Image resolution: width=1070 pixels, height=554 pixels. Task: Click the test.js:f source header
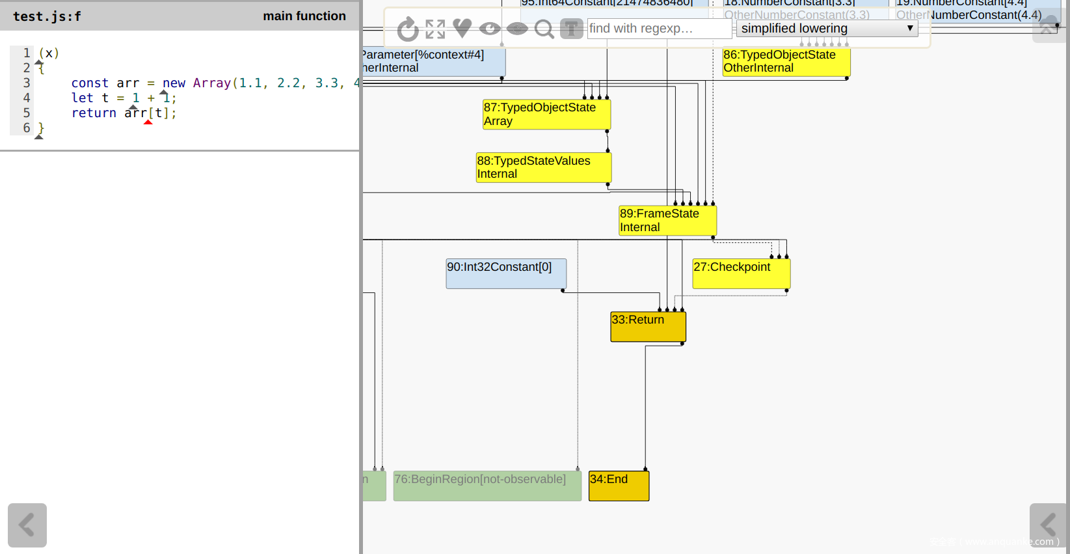click(47, 16)
